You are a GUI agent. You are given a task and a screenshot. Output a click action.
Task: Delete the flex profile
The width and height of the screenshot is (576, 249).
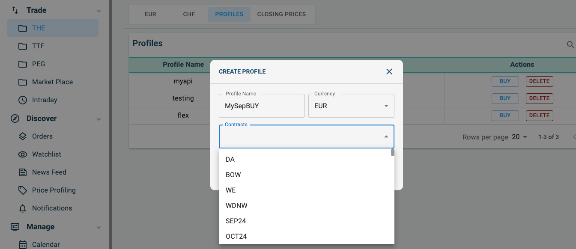tap(539, 116)
